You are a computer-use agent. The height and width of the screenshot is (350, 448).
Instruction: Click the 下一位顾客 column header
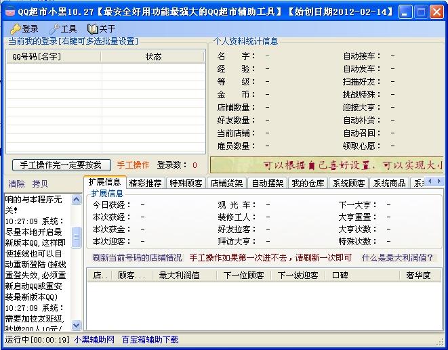click(x=244, y=276)
